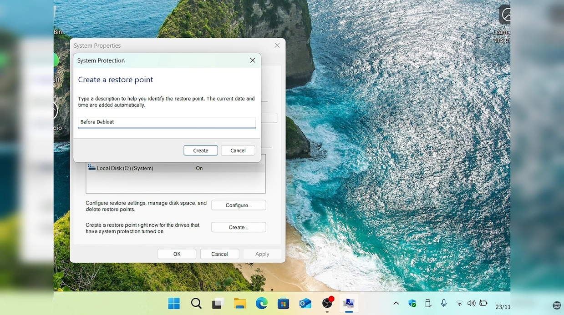
Task: Cancel the Create a restore point dialog
Action: 238,150
